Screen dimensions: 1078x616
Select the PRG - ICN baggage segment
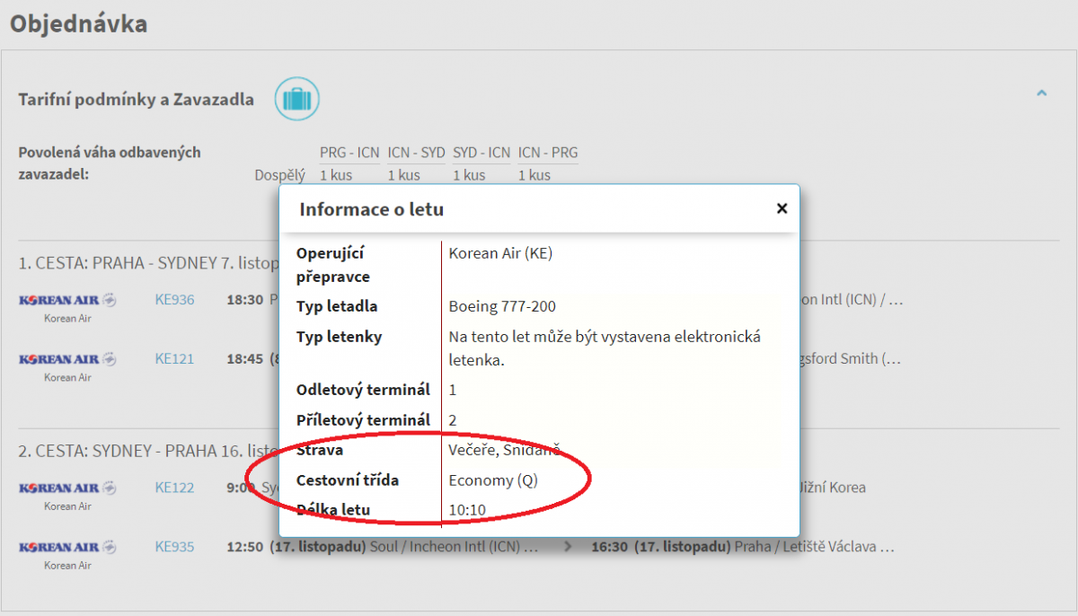(x=349, y=153)
